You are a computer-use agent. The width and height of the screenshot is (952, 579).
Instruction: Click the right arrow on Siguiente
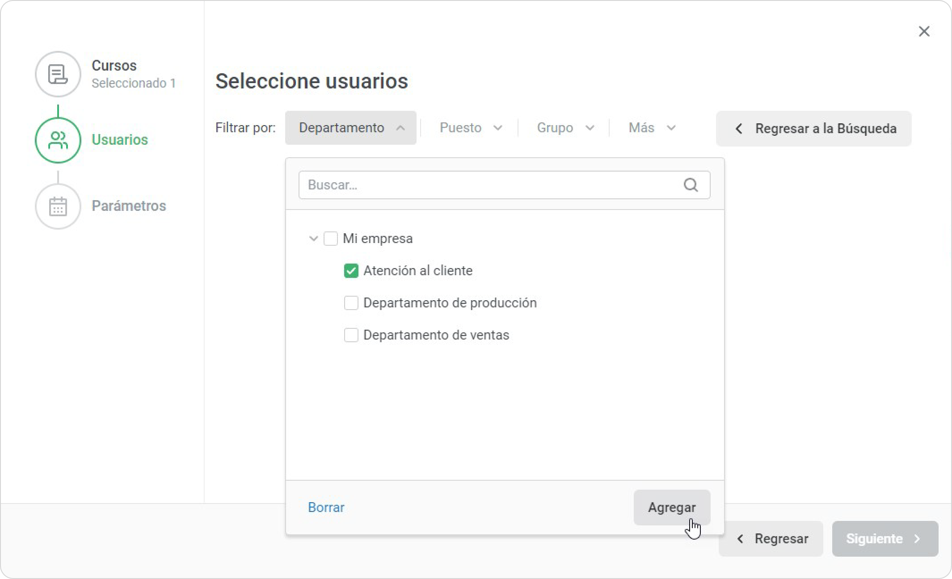tap(917, 539)
